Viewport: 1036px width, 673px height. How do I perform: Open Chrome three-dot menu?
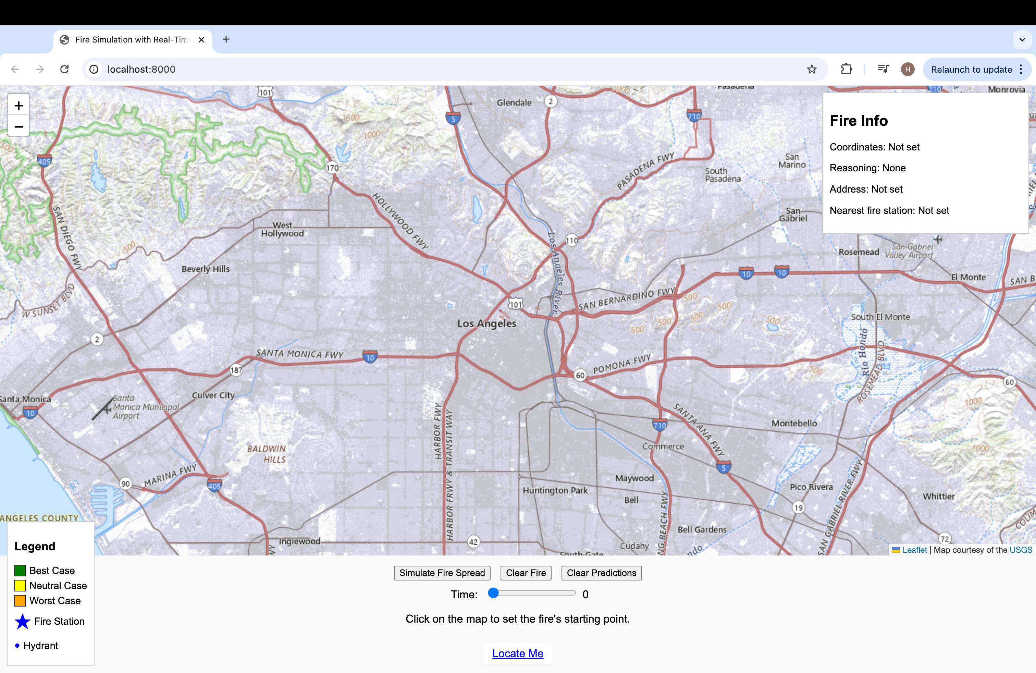1021,69
